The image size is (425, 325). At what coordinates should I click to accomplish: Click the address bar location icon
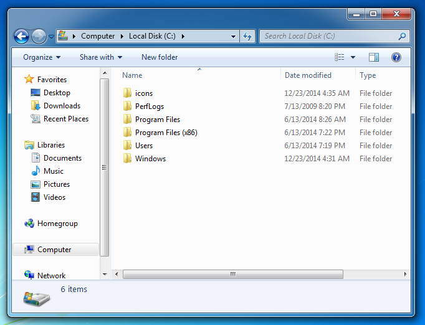coord(63,35)
